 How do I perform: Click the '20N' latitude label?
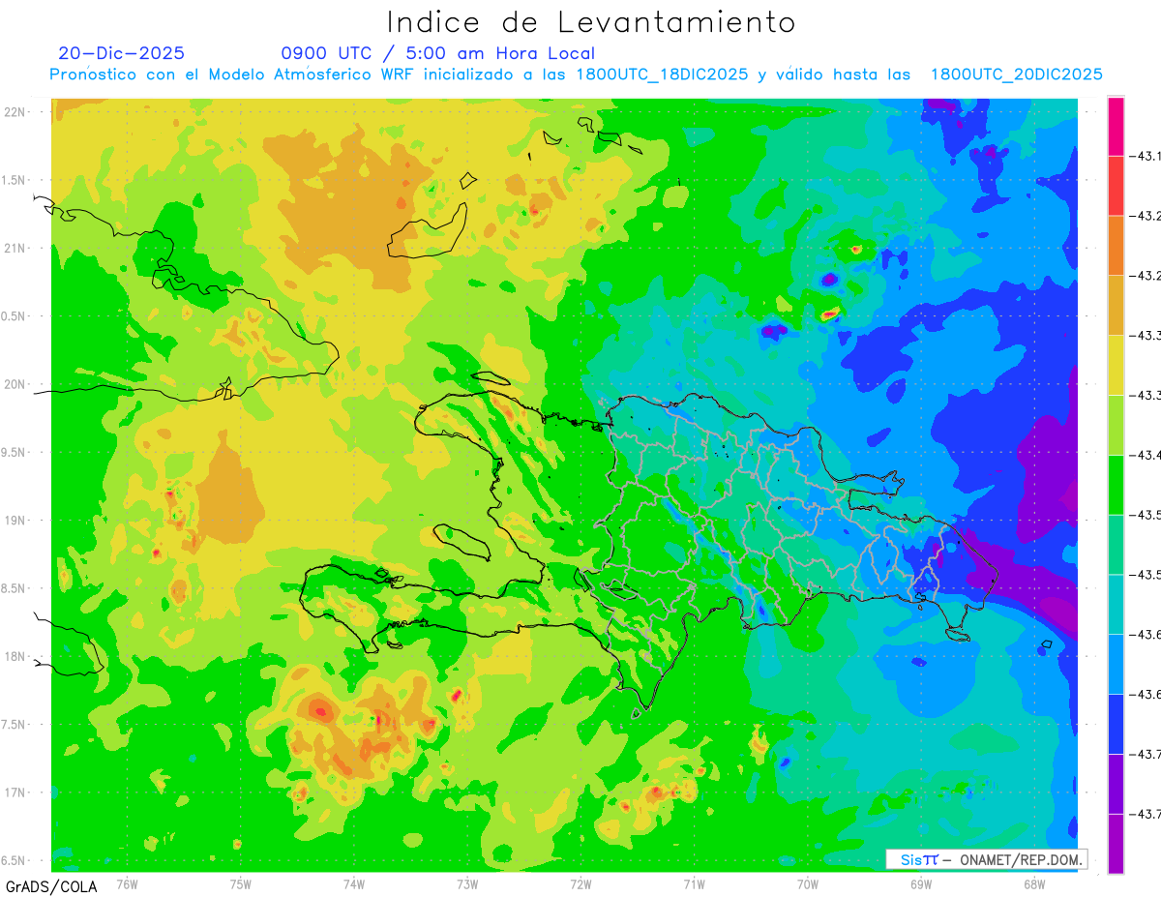point(15,384)
